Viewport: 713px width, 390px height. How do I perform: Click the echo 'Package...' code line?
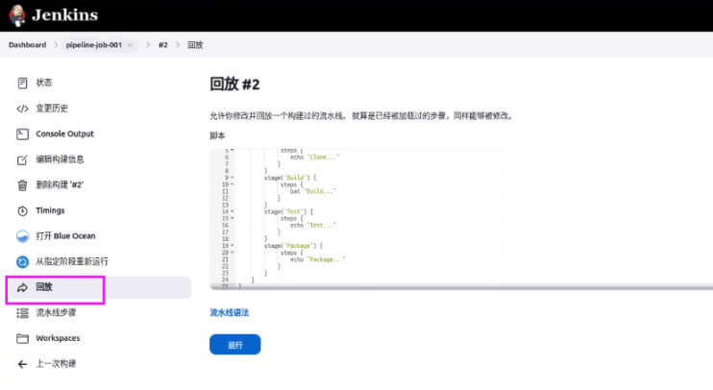coord(317,259)
